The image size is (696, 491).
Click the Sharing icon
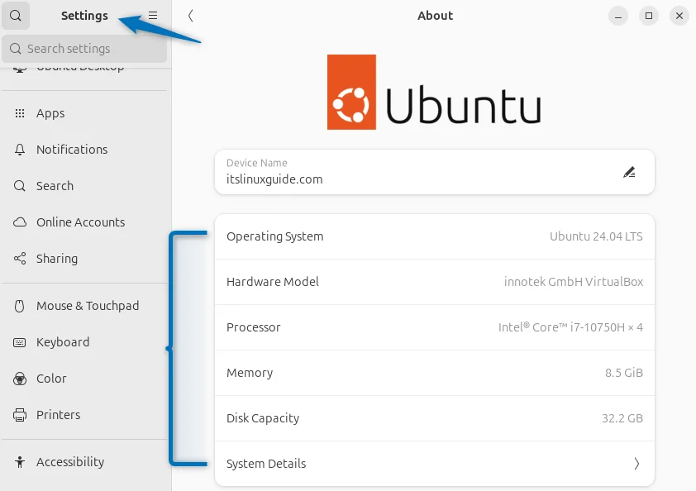20,259
